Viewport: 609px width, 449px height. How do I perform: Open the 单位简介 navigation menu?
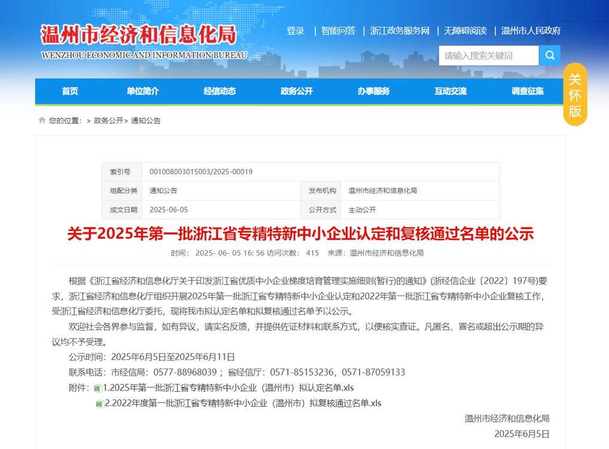click(x=143, y=91)
